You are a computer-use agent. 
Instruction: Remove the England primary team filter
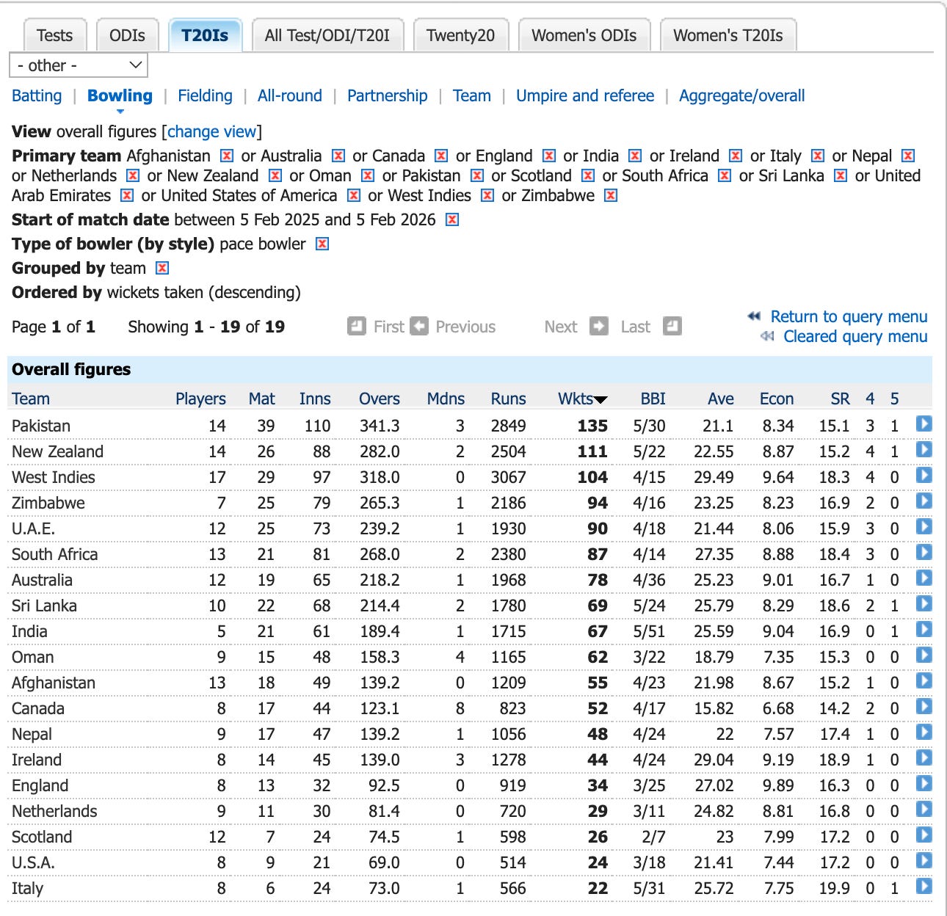(x=549, y=156)
